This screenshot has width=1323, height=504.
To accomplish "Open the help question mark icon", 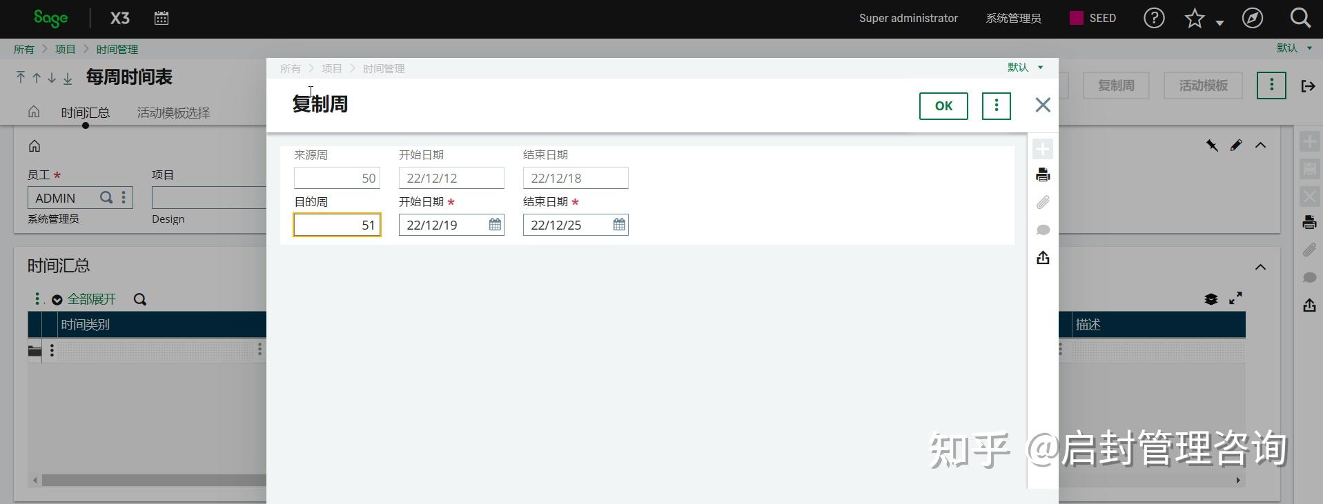I will tap(1154, 18).
